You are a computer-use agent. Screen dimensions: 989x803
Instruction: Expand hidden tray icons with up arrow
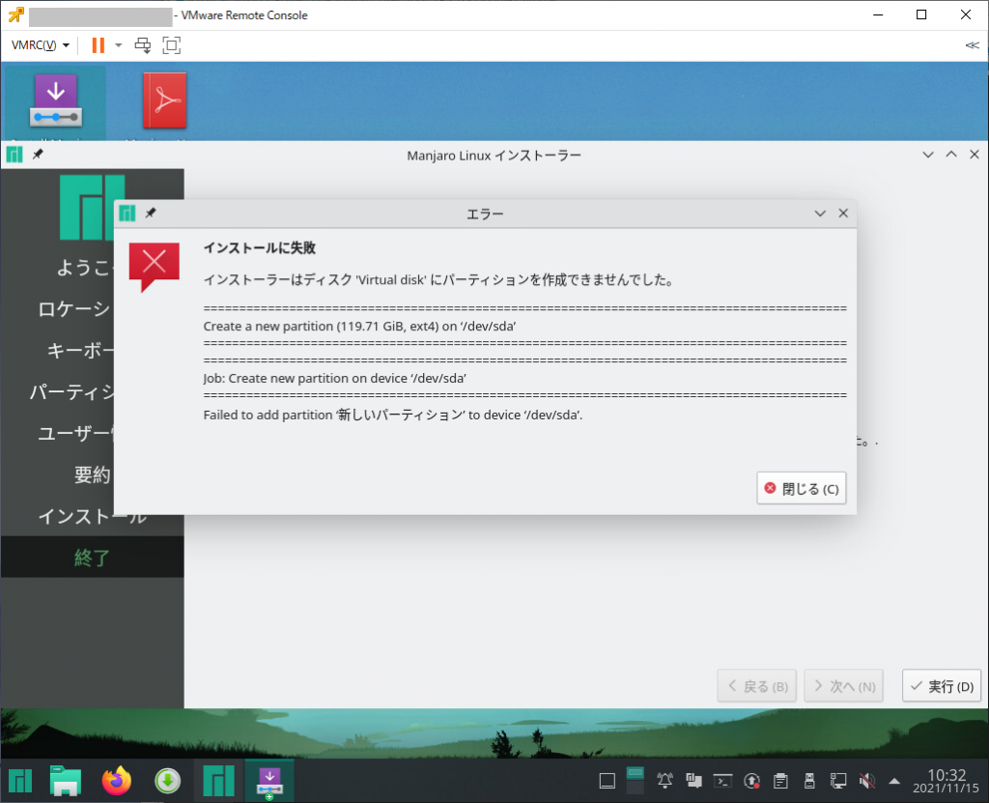(894, 781)
